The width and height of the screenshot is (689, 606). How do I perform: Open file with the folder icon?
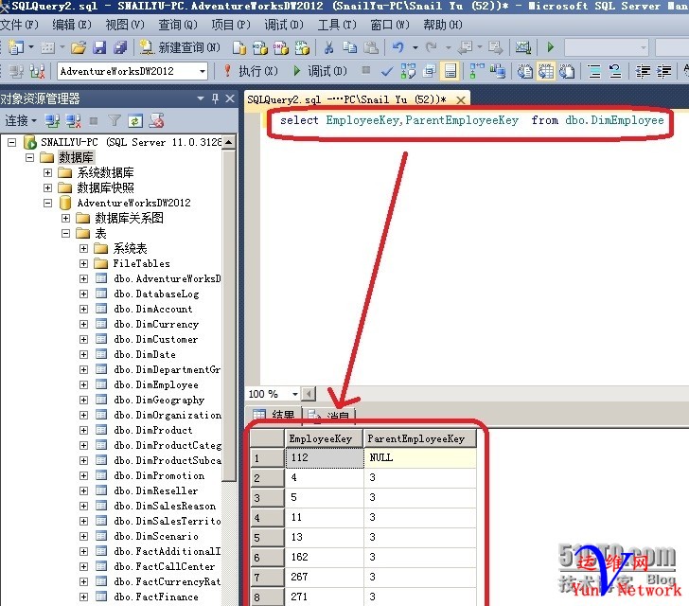coord(79,47)
